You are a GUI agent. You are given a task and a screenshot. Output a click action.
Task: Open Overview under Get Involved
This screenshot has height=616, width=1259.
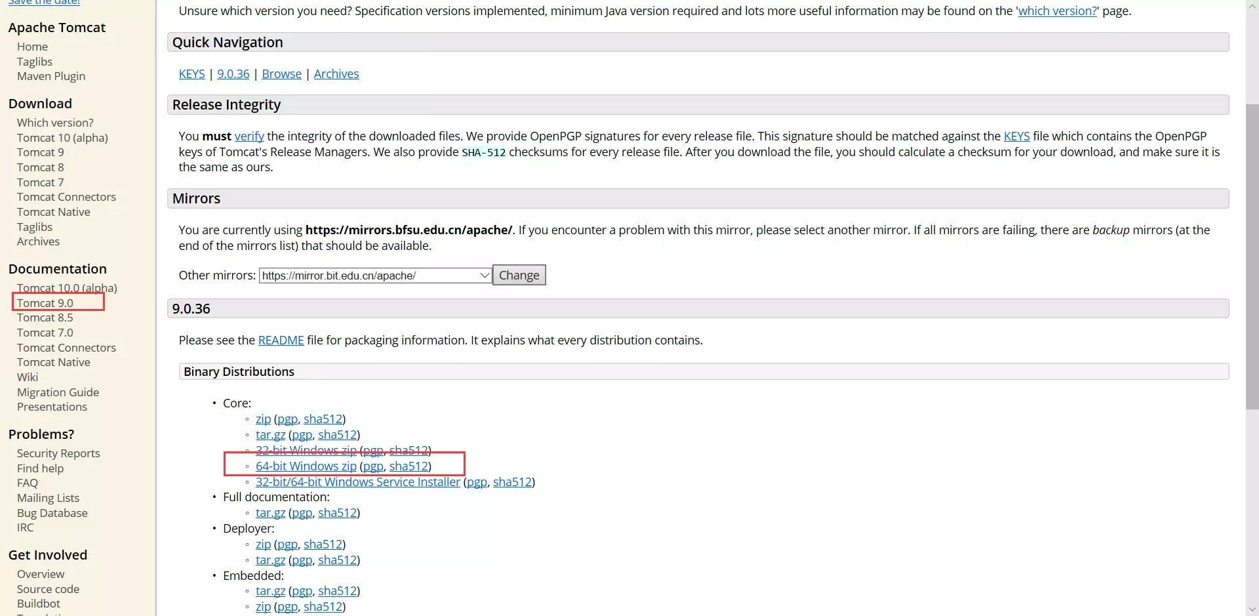tap(41, 574)
